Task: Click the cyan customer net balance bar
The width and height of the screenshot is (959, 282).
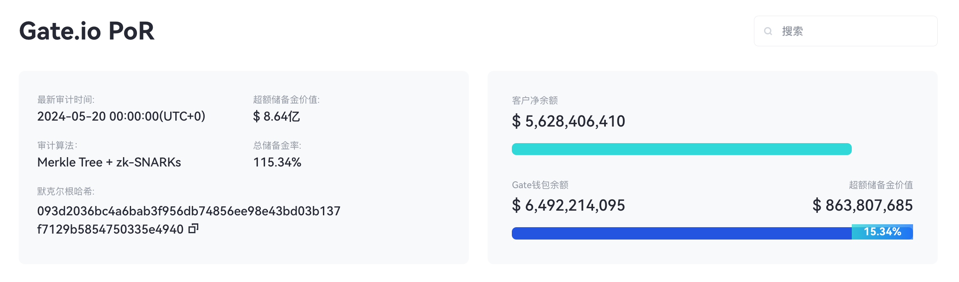Action: 681,149
